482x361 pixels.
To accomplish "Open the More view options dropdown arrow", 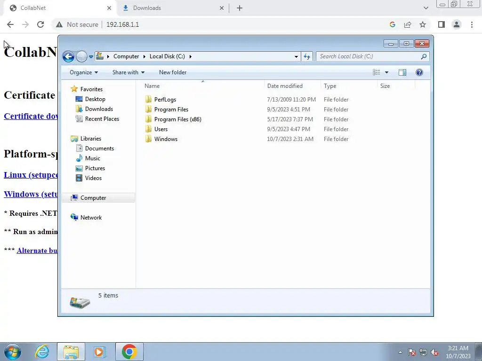I will 387,72.
